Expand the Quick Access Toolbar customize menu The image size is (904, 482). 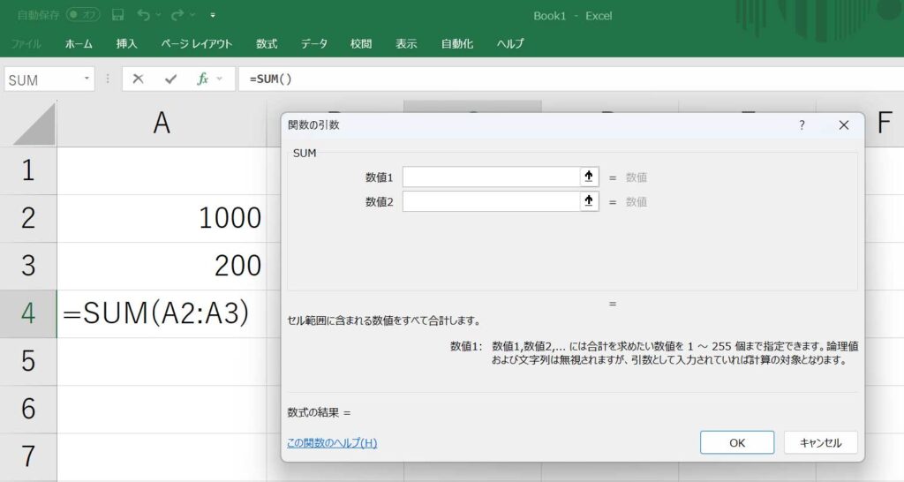[x=213, y=16]
